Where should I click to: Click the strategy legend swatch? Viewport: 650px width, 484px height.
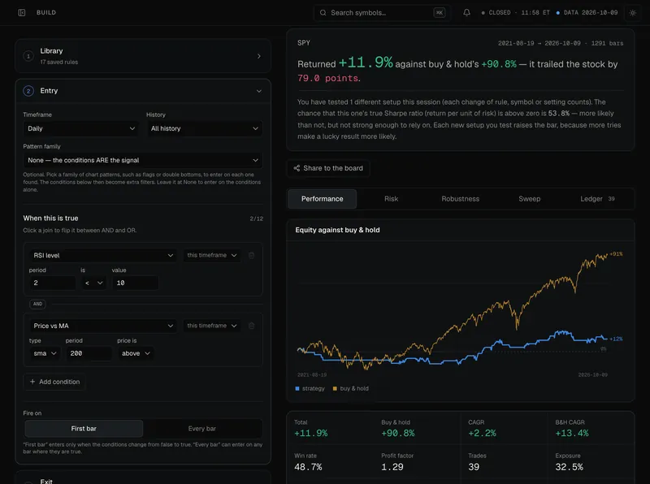[x=297, y=388]
